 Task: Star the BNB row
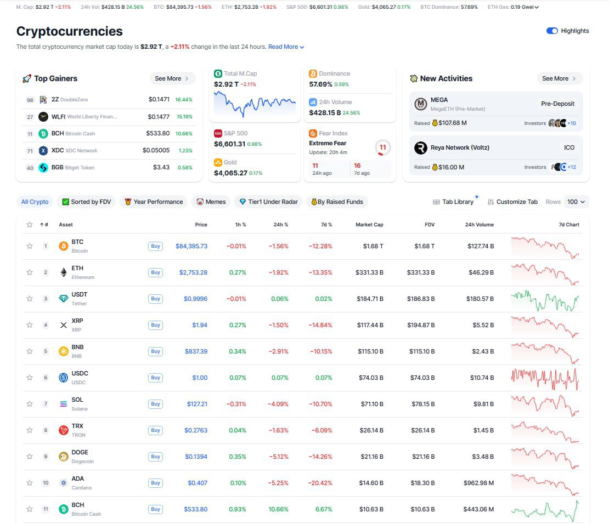click(30, 351)
